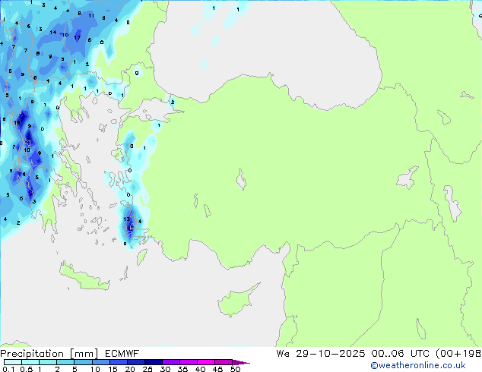Screen dimensions: 482x372
Task: Click the legend scale label '0.1'
Action: coord(8,369)
